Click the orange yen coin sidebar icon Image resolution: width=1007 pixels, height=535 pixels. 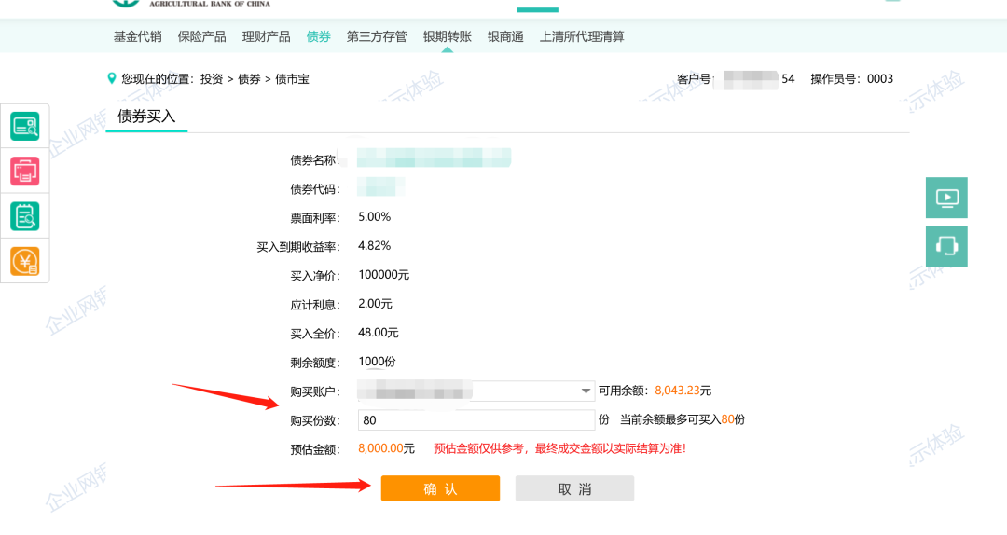pos(25,261)
